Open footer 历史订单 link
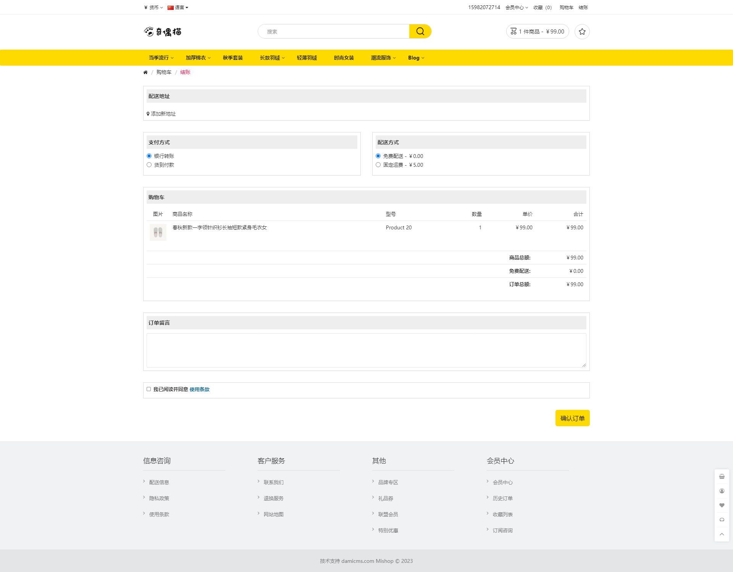Screen dimensions: 733x572 pyautogui.click(x=503, y=499)
